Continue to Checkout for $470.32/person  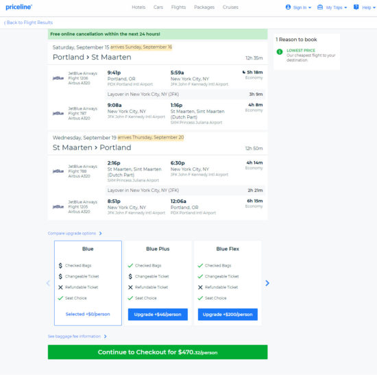(x=158, y=352)
